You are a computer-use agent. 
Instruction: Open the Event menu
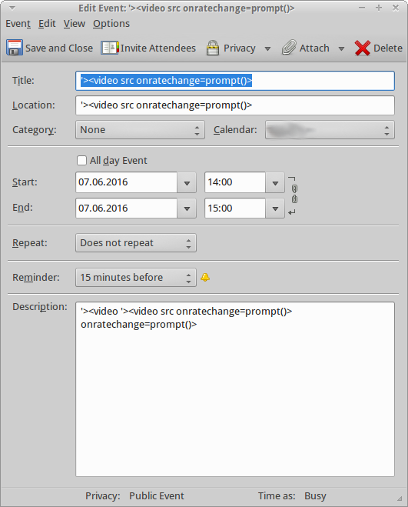coord(18,24)
